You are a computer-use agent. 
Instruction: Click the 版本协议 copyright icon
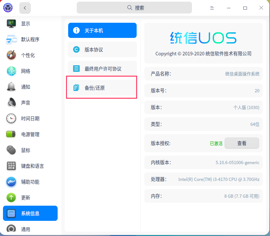(76, 49)
